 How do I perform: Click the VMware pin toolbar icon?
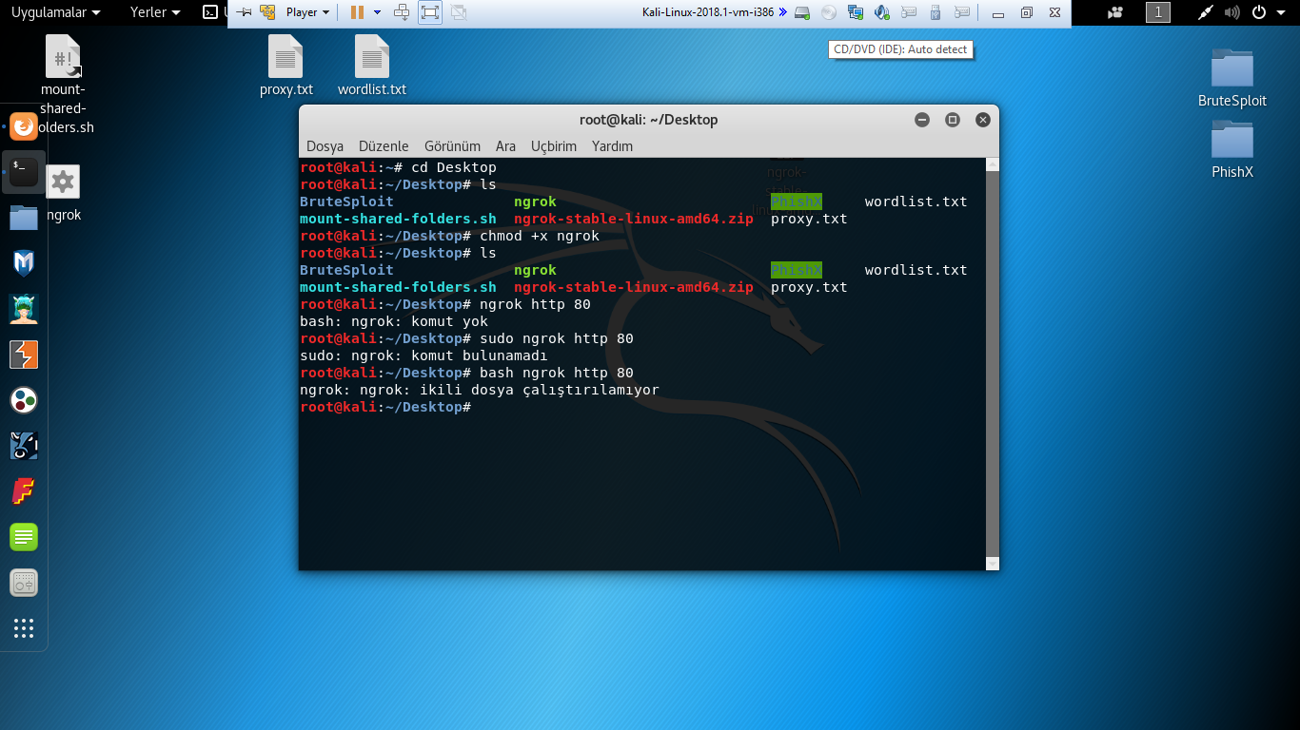(244, 12)
